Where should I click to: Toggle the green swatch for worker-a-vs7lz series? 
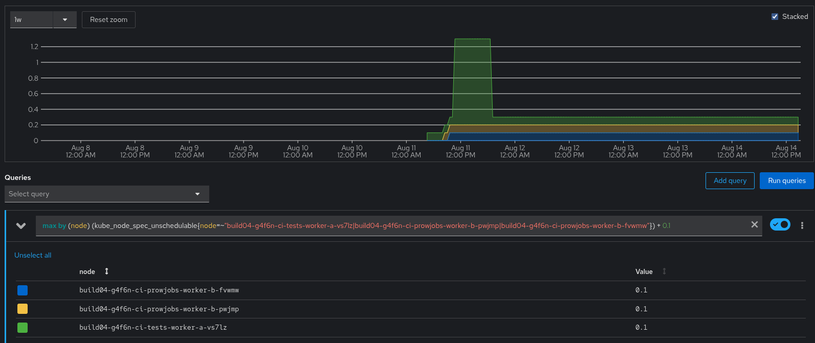[x=23, y=328]
